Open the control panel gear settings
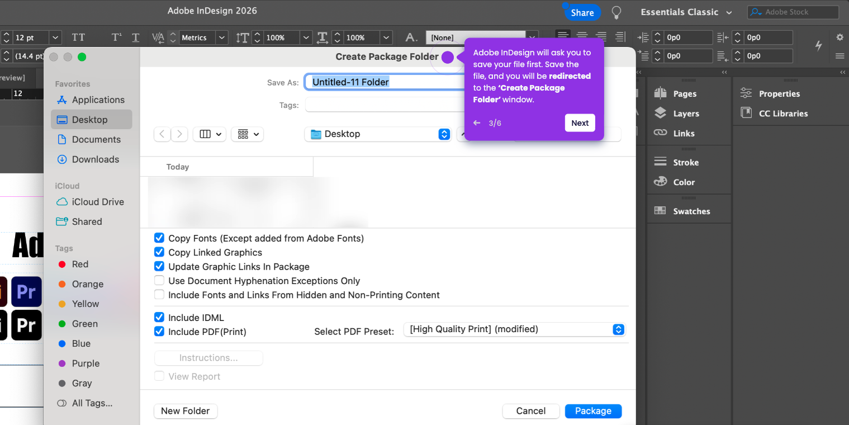Image resolution: width=849 pixels, height=425 pixels. (839, 37)
